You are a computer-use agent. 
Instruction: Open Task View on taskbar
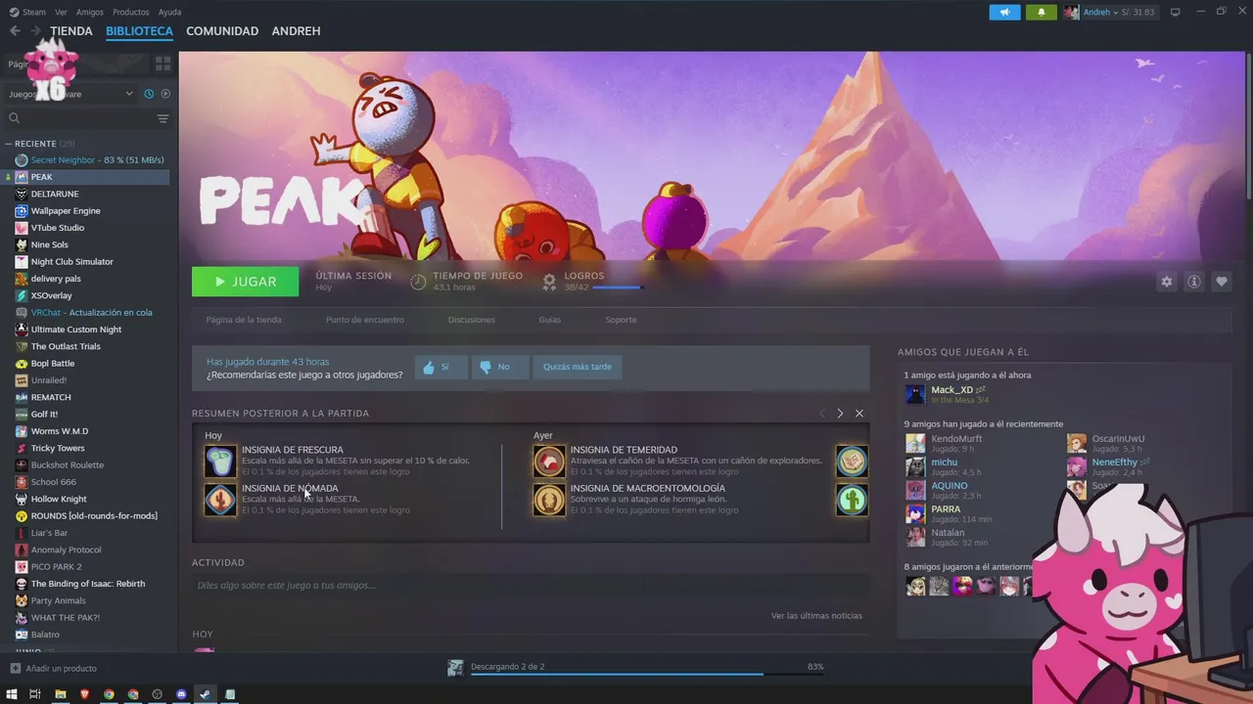(x=35, y=694)
